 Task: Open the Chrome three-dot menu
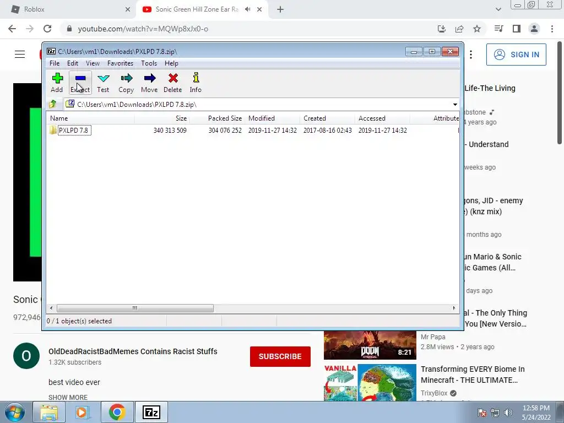pos(552,29)
